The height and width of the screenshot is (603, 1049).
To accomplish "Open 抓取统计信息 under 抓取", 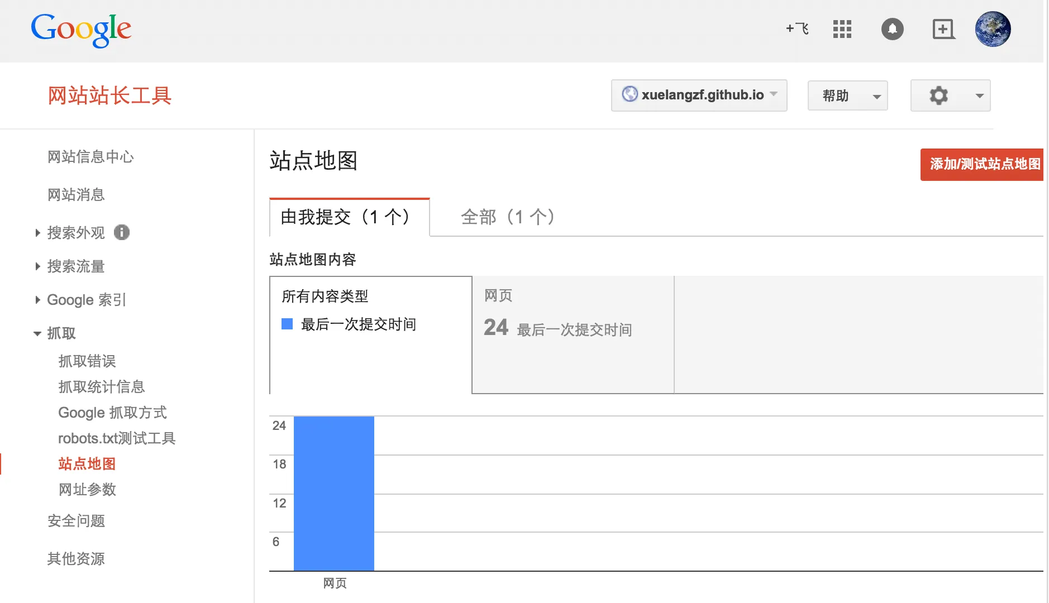I will click(102, 387).
